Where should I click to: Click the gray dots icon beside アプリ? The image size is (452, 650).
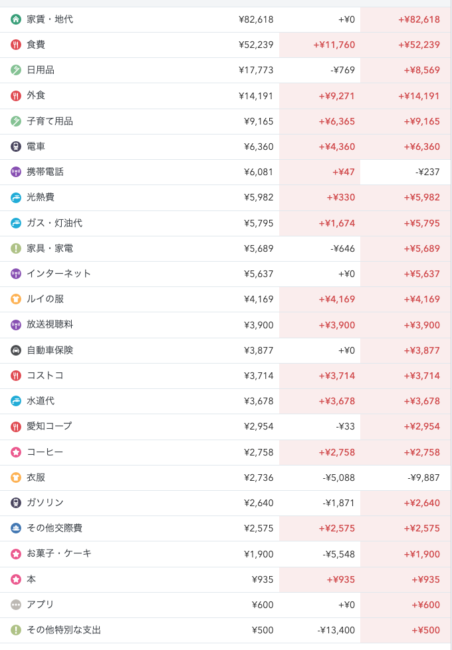(16, 605)
